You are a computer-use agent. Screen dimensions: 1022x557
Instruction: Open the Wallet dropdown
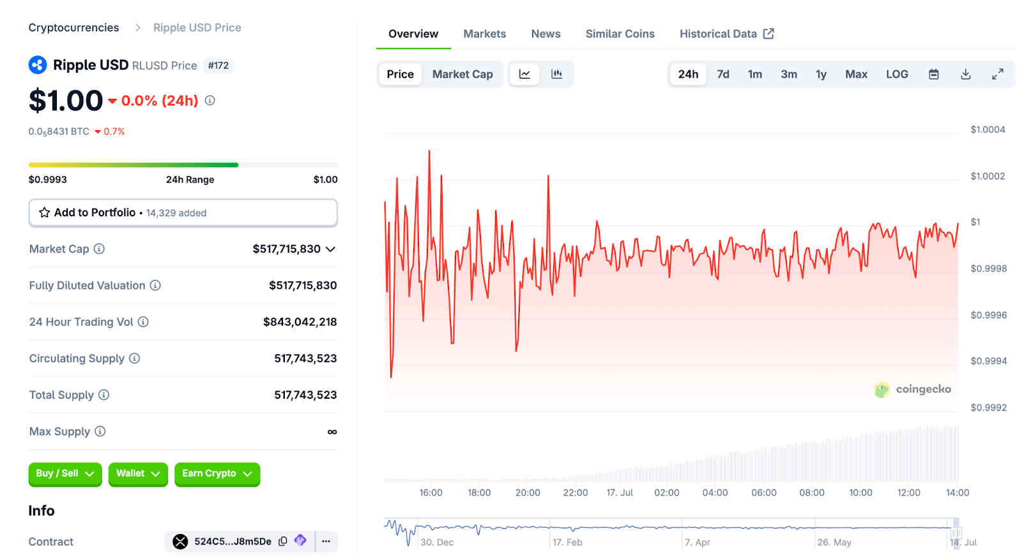pos(138,474)
